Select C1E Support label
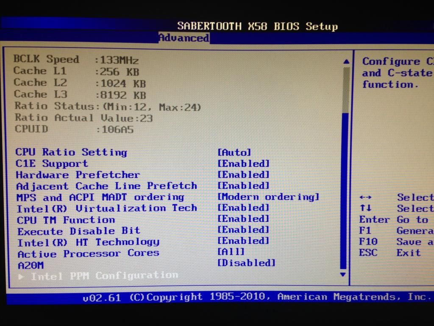Screen dimensions: 434x326 (x=52, y=163)
